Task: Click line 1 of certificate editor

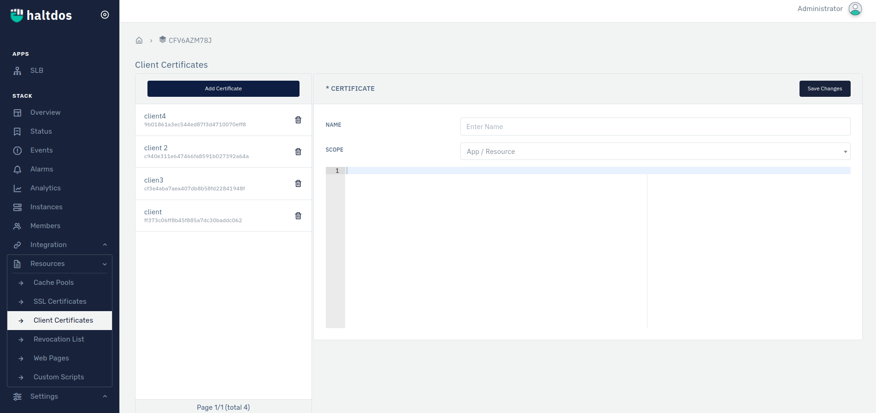Action: (x=598, y=171)
